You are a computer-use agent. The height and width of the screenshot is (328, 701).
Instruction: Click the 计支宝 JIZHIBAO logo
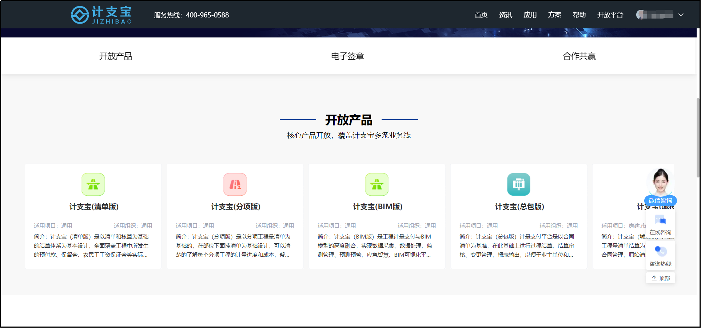(101, 15)
